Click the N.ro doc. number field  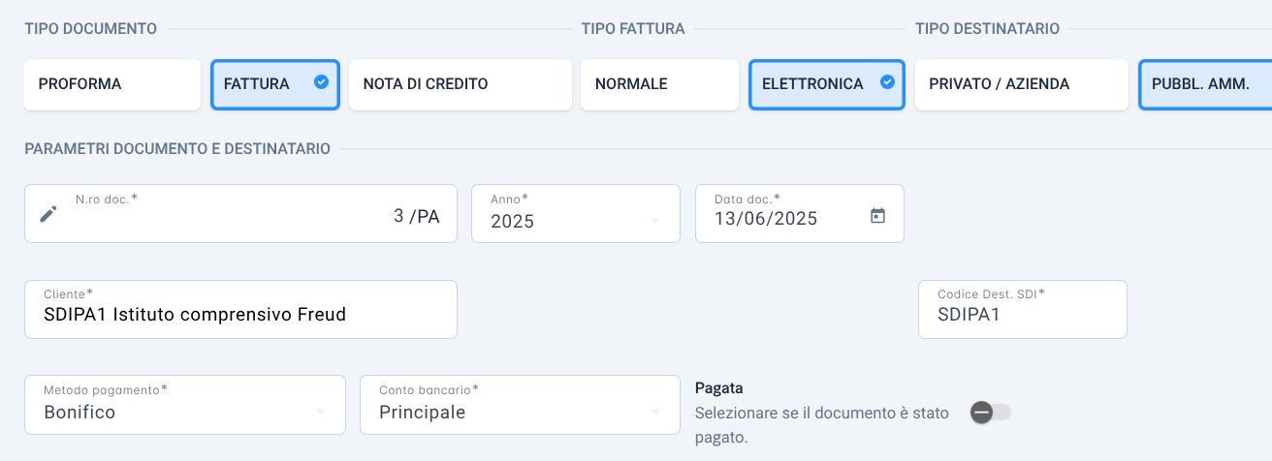pos(240,213)
